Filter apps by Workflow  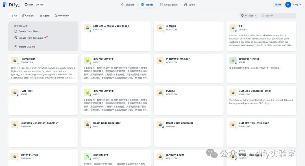pyautogui.click(x=62, y=16)
